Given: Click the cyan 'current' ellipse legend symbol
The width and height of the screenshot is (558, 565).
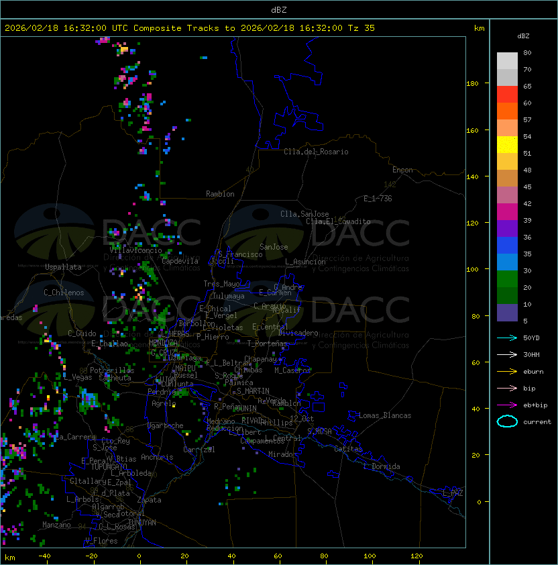Looking at the screenshot, I should tap(507, 421).
